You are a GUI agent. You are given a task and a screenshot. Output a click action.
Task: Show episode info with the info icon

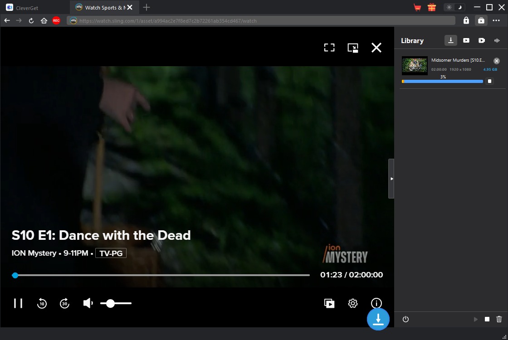coord(376,303)
